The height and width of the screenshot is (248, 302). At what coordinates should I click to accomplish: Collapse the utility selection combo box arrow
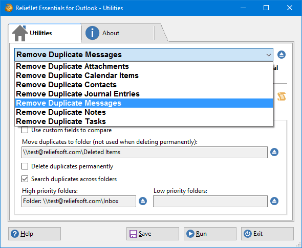[x=269, y=55]
